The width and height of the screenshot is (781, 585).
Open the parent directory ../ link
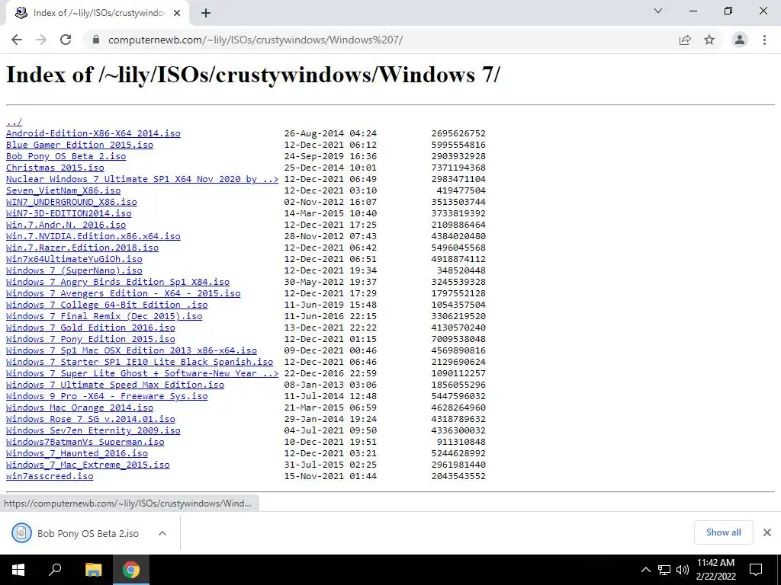point(14,122)
